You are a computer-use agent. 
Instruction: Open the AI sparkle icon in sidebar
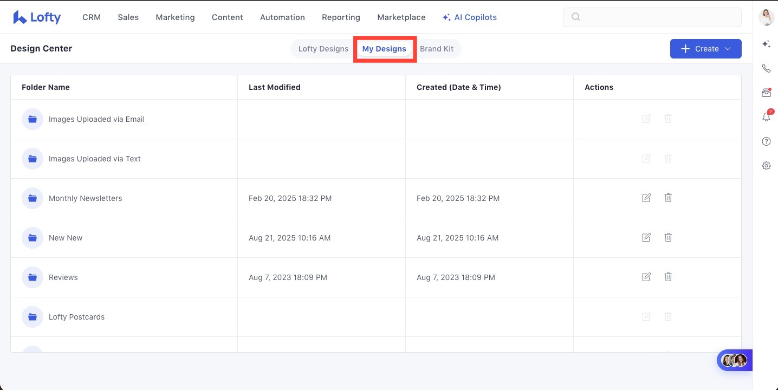(766, 44)
